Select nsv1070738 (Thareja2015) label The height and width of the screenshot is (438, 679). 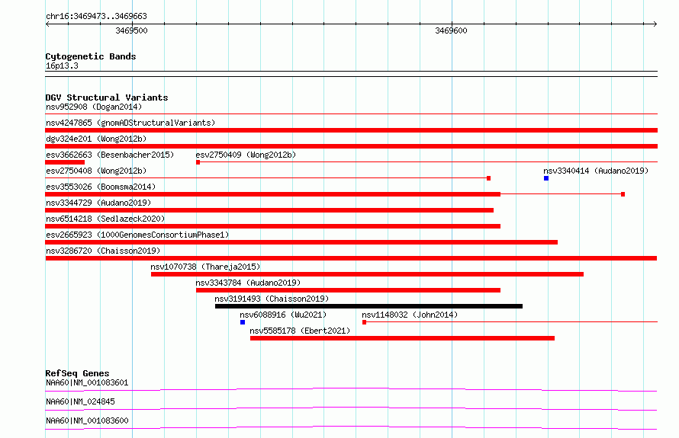(x=205, y=267)
